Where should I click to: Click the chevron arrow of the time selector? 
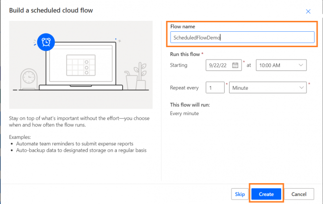(x=301, y=65)
